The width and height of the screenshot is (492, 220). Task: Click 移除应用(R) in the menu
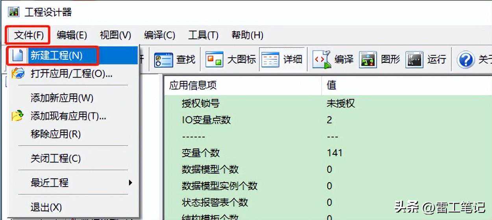click(55, 134)
